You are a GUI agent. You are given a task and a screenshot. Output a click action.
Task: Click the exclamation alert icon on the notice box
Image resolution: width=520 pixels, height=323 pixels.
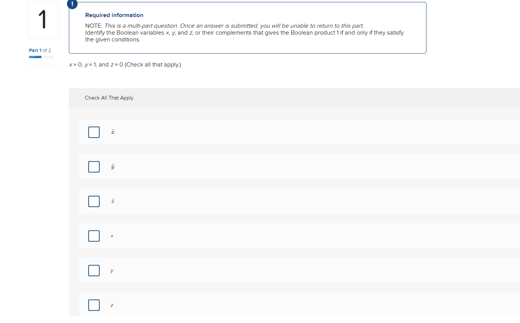(x=72, y=4)
